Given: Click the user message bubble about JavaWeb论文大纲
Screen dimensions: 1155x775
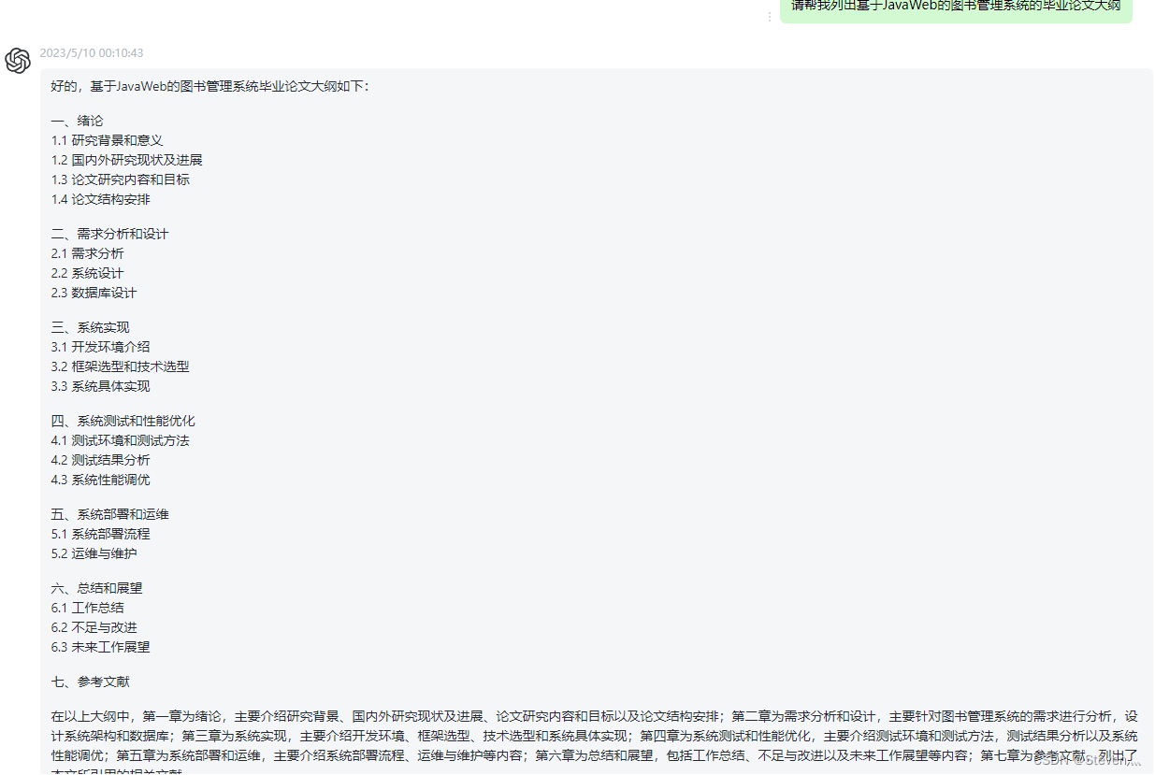Looking at the screenshot, I should (x=956, y=9).
